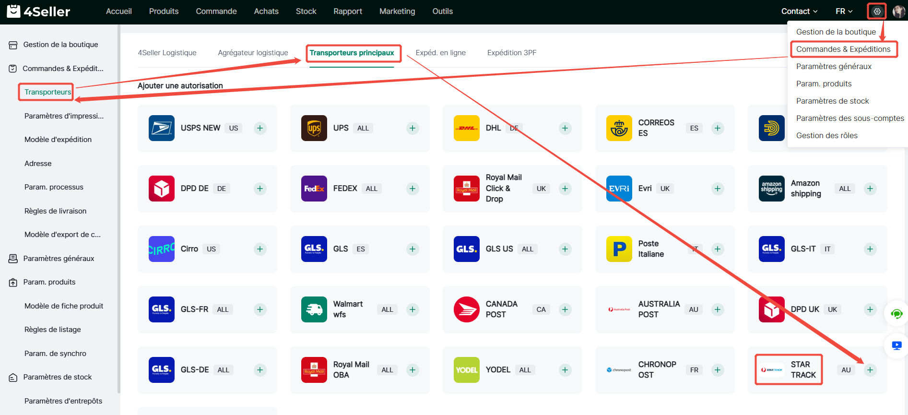
Task: Expand Paramètres de stock in sidebar
Action: [58, 377]
